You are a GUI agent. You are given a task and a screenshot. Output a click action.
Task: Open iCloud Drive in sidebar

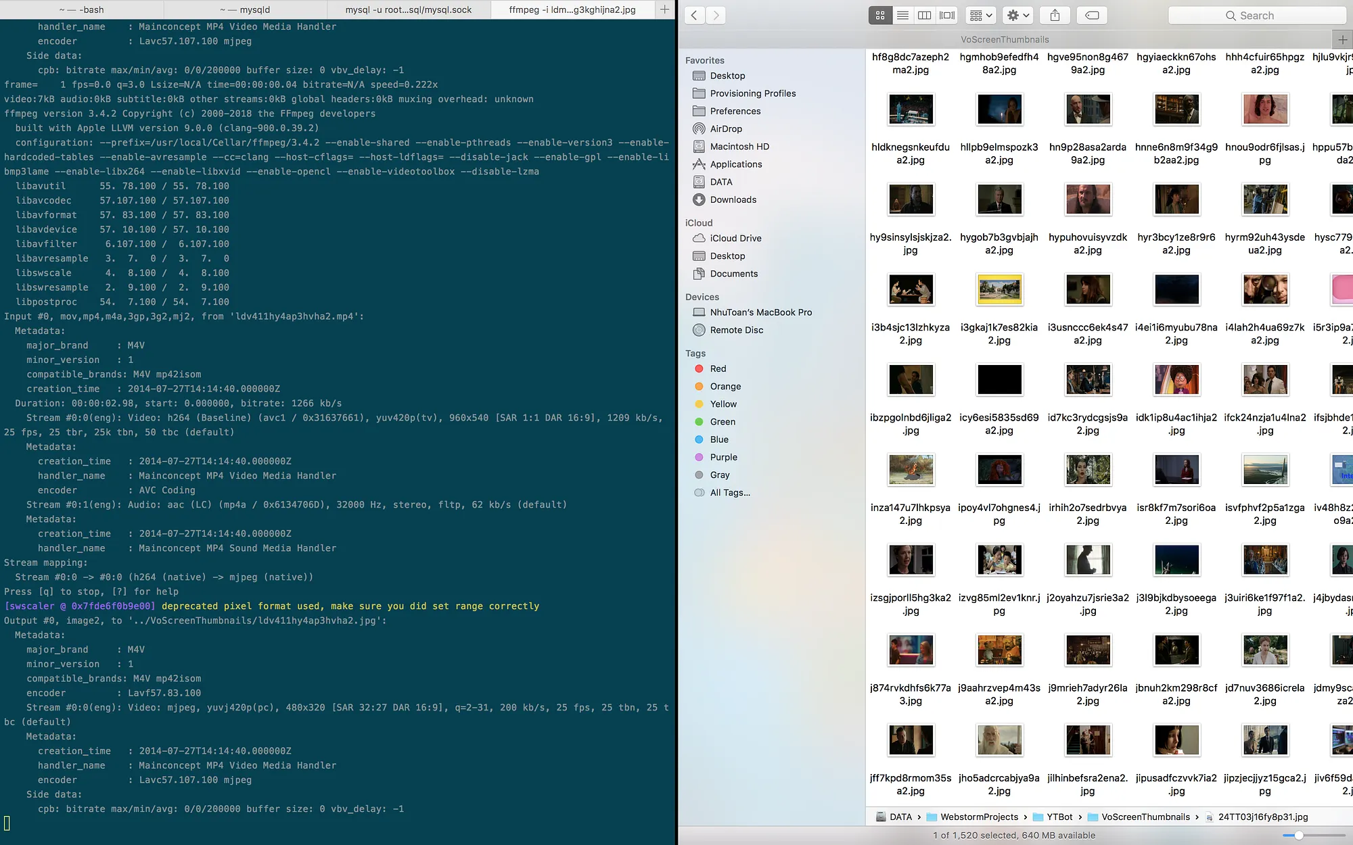coord(735,238)
